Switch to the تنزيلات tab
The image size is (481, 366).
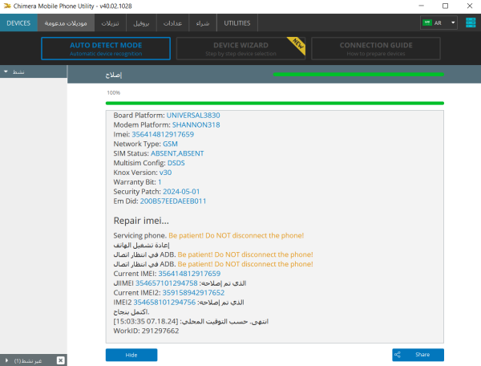110,23
